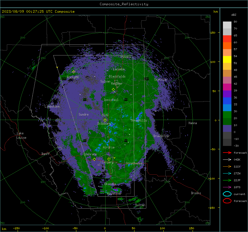Click the cyan 27ZW arrow icon

coord(227,174)
